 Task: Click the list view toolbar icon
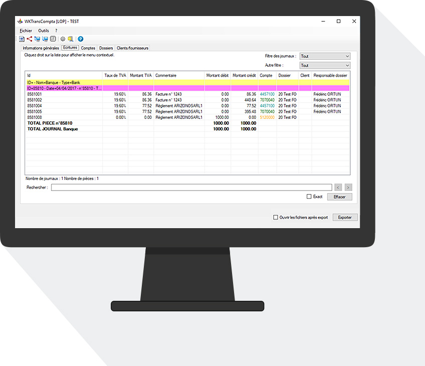pyautogui.click(x=53, y=39)
